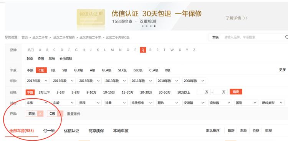This screenshot has width=288, height=141.
Task: Sort listings by 里程
Action: 268,131
